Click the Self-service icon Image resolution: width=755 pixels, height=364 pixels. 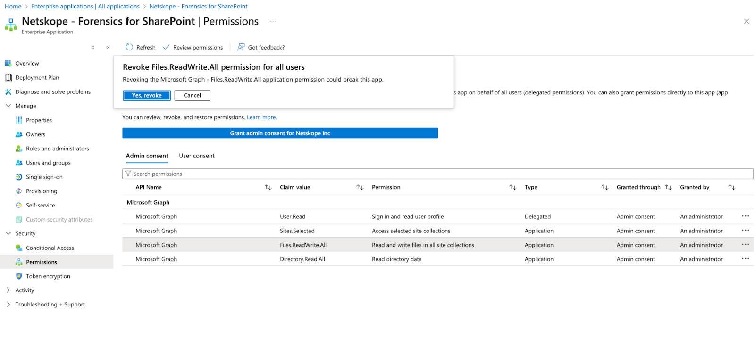pyautogui.click(x=19, y=205)
